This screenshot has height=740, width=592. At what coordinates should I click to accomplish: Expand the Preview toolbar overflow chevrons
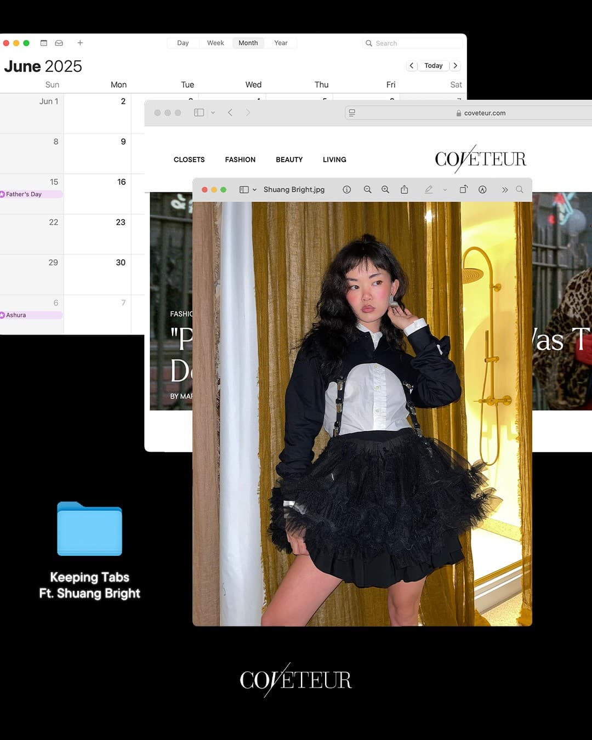click(x=504, y=190)
